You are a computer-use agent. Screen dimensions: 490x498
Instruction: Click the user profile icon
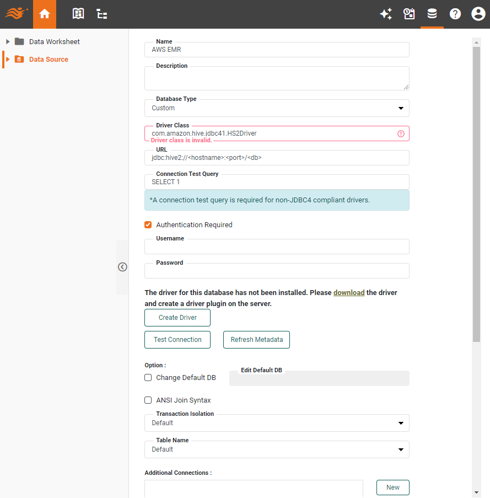tap(478, 14)
